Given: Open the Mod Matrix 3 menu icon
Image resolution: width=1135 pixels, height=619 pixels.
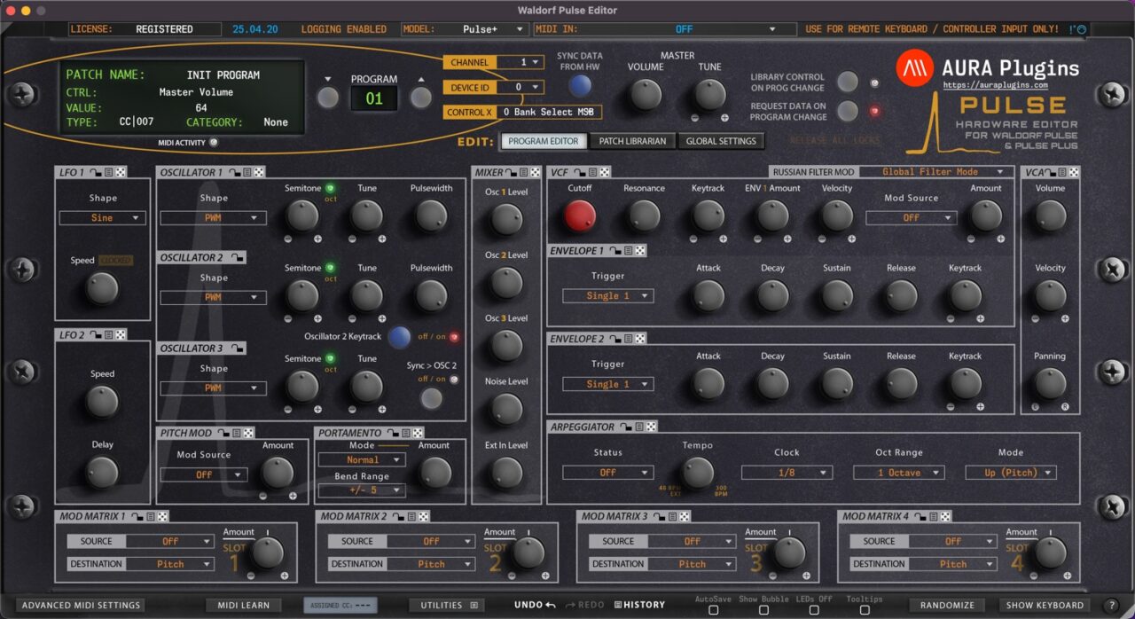Looking at the screenshot, I should click(672, 516).
